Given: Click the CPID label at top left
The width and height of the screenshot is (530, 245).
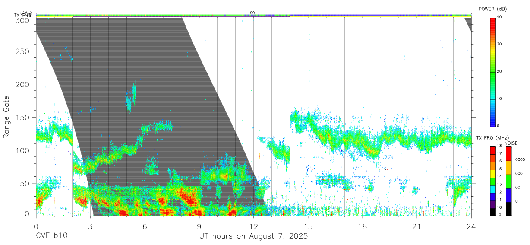Looking at the screenshot, I should tap(26, 13).
